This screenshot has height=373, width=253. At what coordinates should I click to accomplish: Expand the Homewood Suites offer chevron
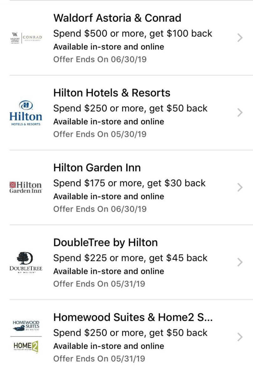[240, 337]
